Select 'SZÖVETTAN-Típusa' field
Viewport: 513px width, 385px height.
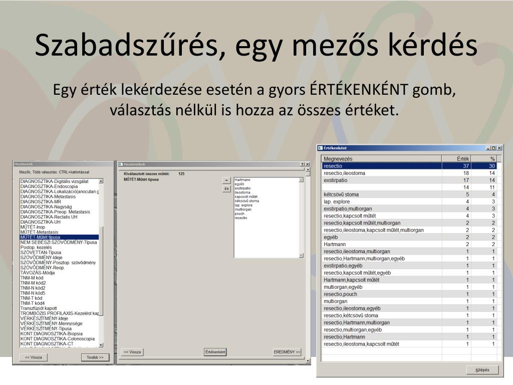coord(59,253)
